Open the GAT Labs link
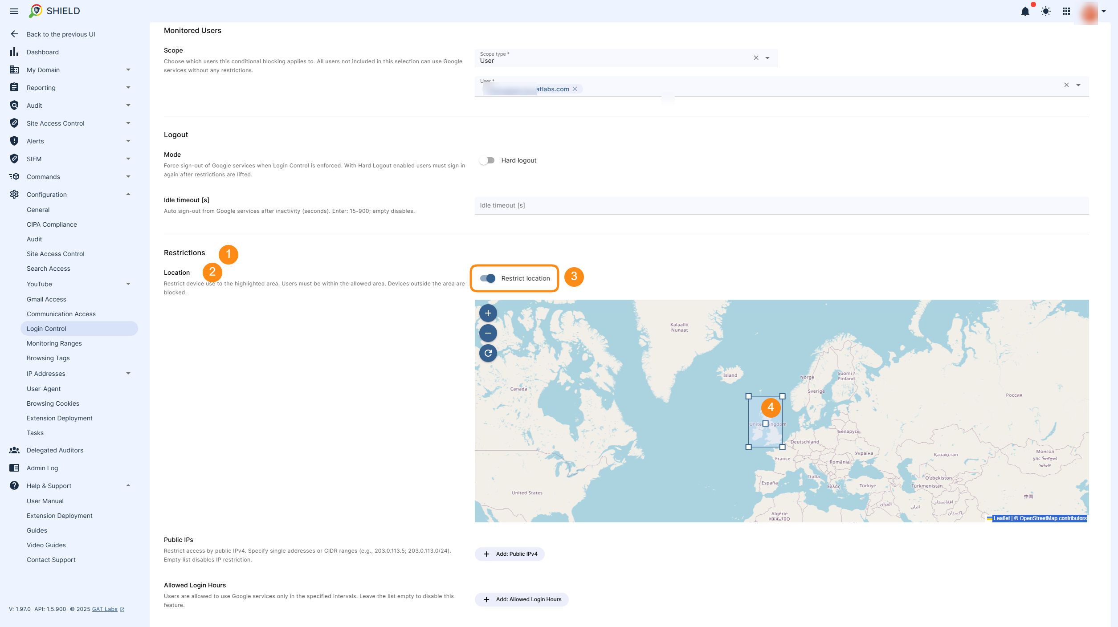The width and height of the screenshot is (1118, 627). pos(105,609)
